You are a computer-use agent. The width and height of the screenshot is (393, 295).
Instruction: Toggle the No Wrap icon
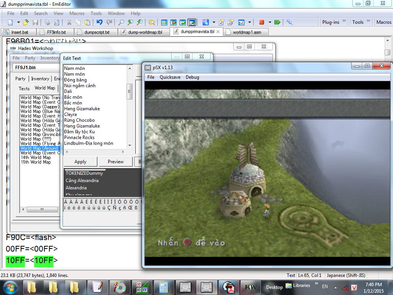(164, 22)
